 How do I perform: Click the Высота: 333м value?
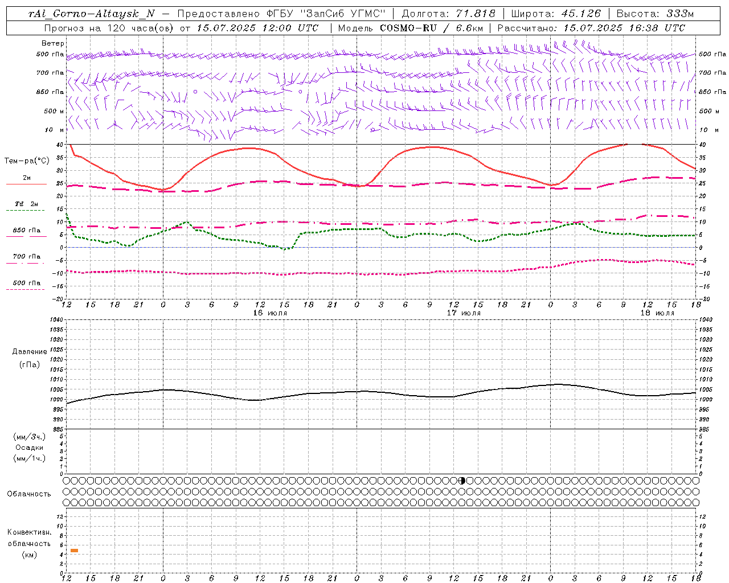(655, 14)
